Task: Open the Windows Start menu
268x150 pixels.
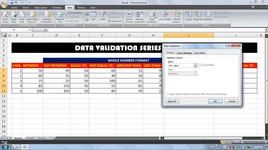Action: (x=5, y=147)
